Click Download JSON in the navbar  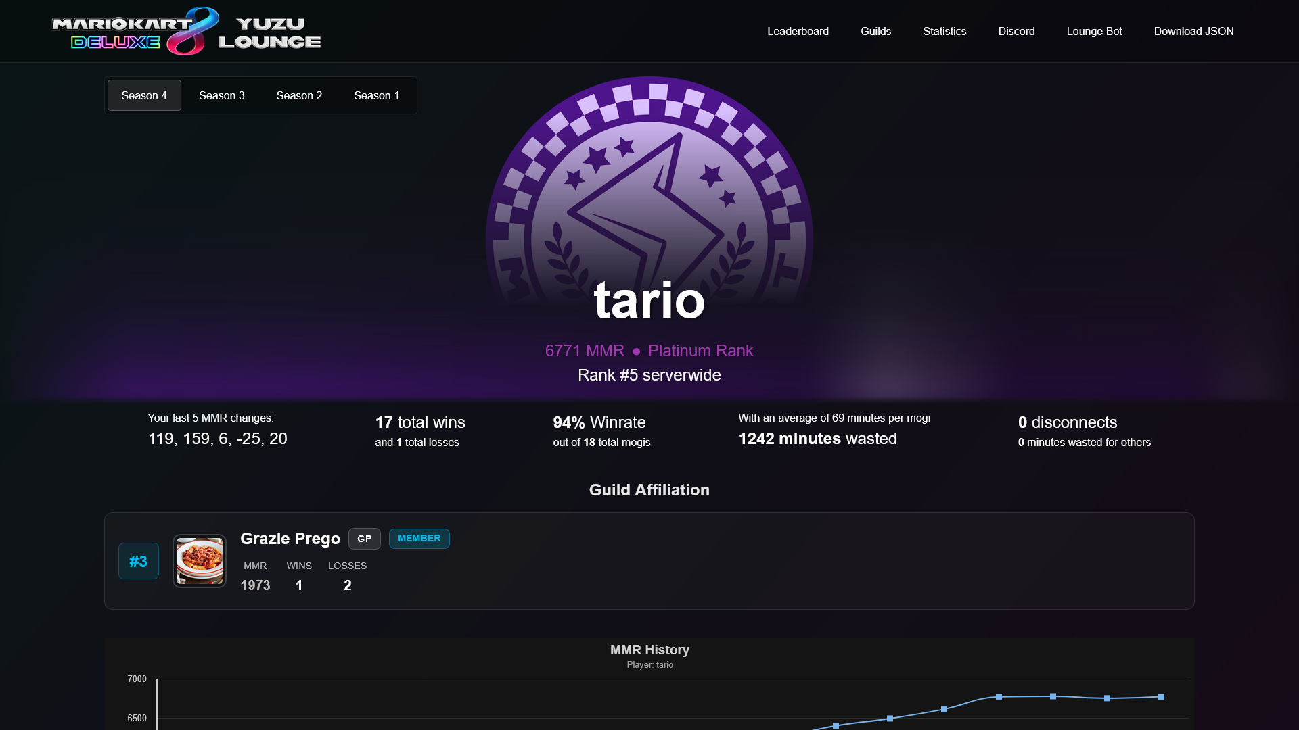click(x=1193, y=31)
